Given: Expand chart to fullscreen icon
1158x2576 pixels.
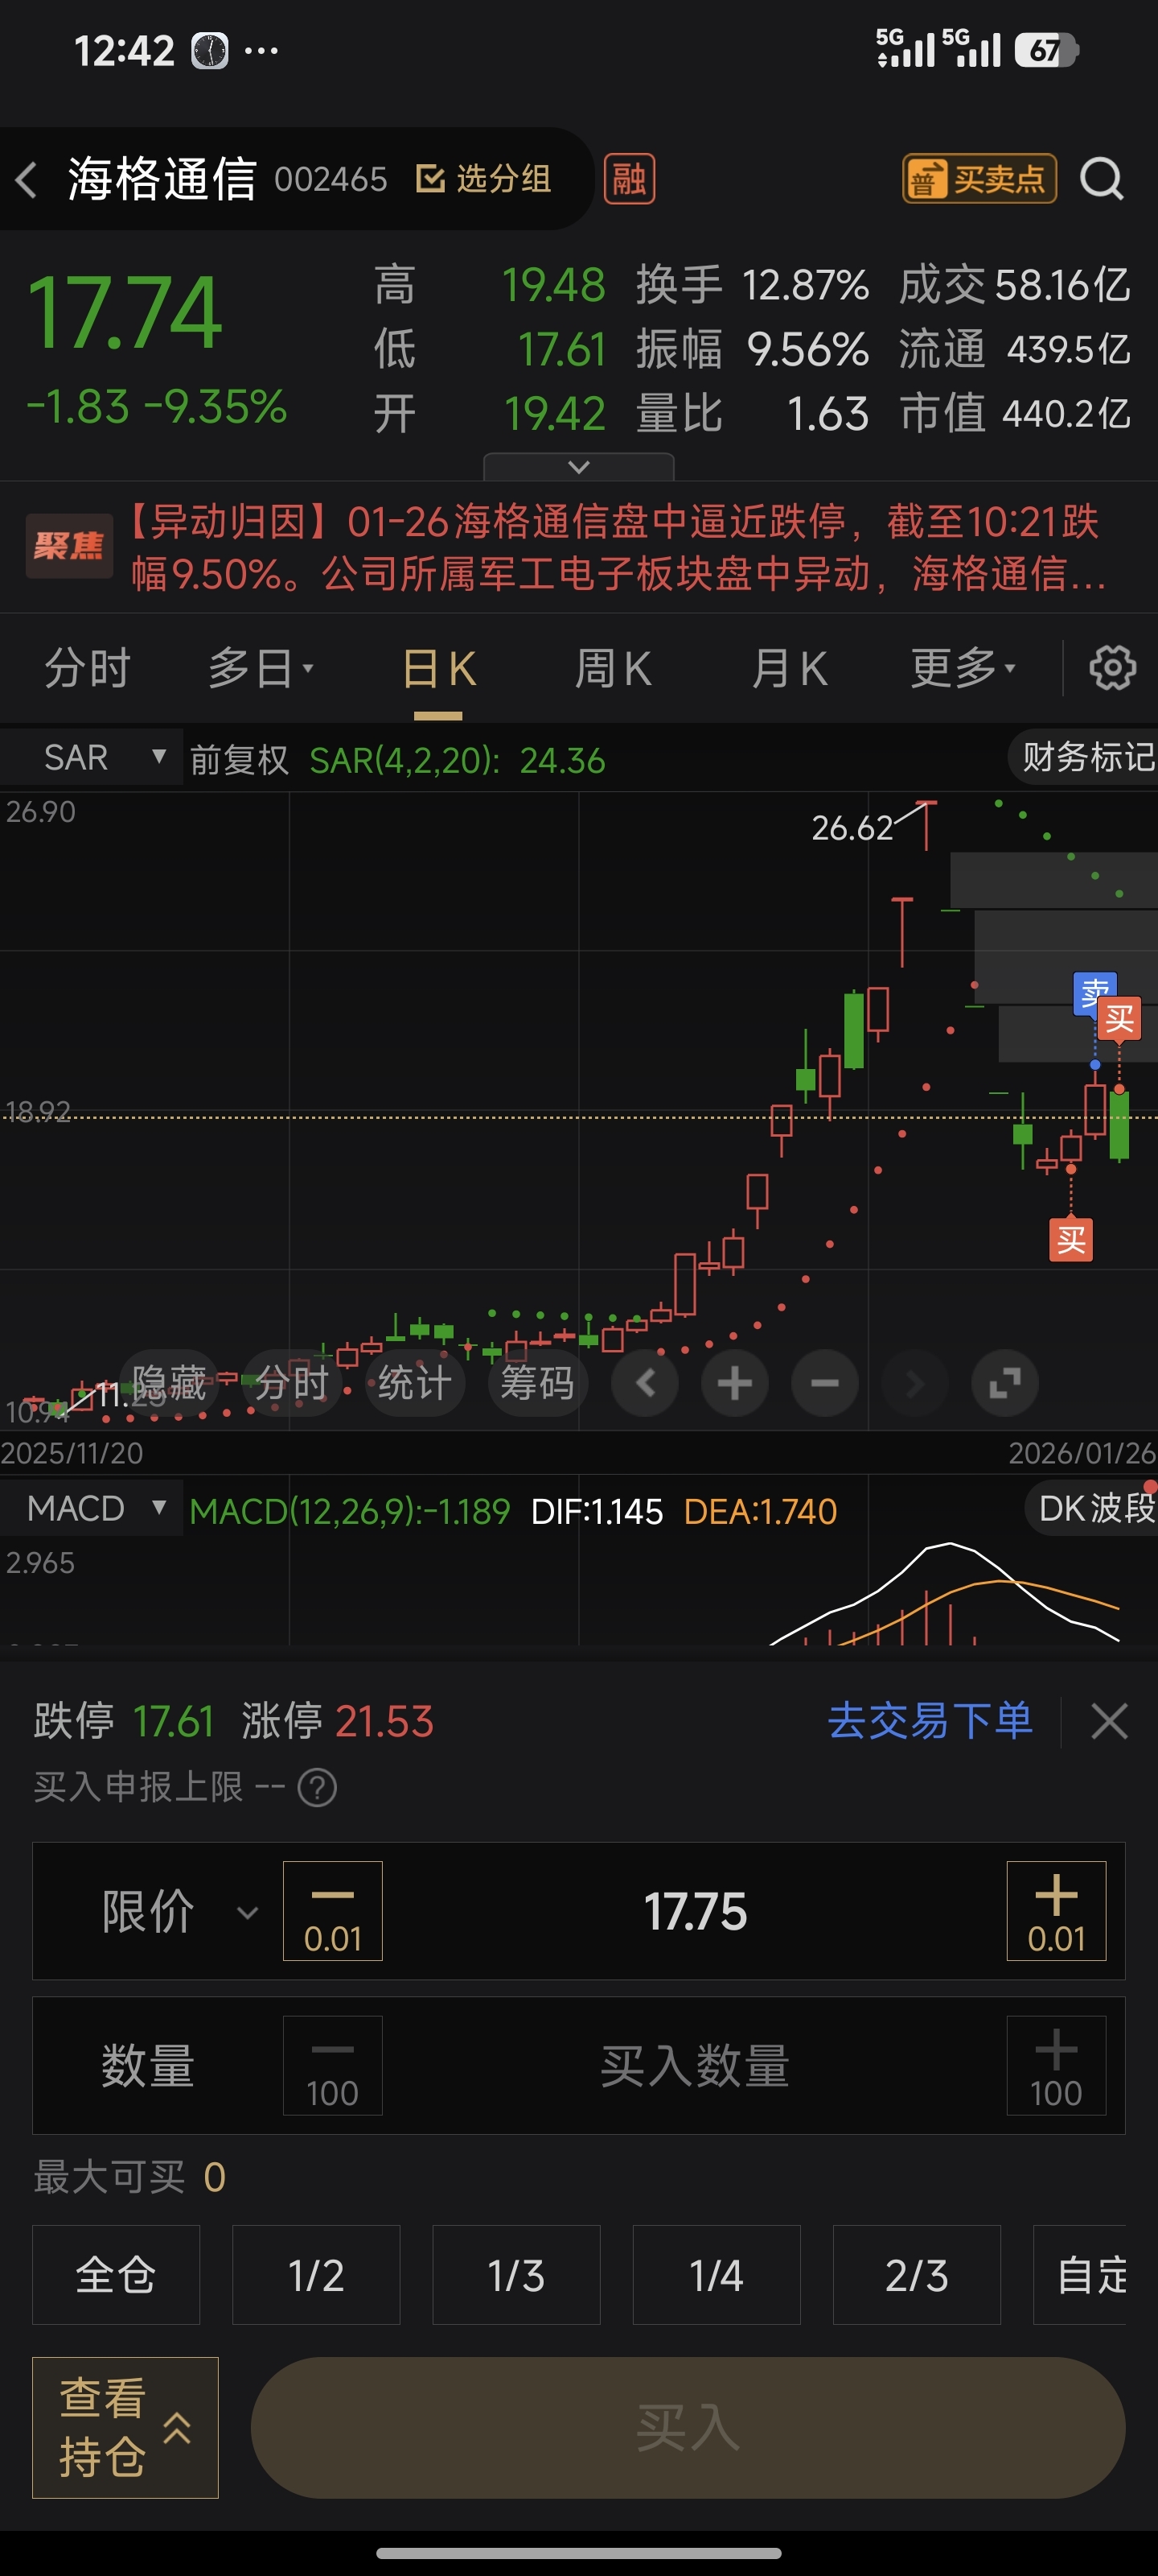Looking at the screenshot, I should [1004, 1383].
